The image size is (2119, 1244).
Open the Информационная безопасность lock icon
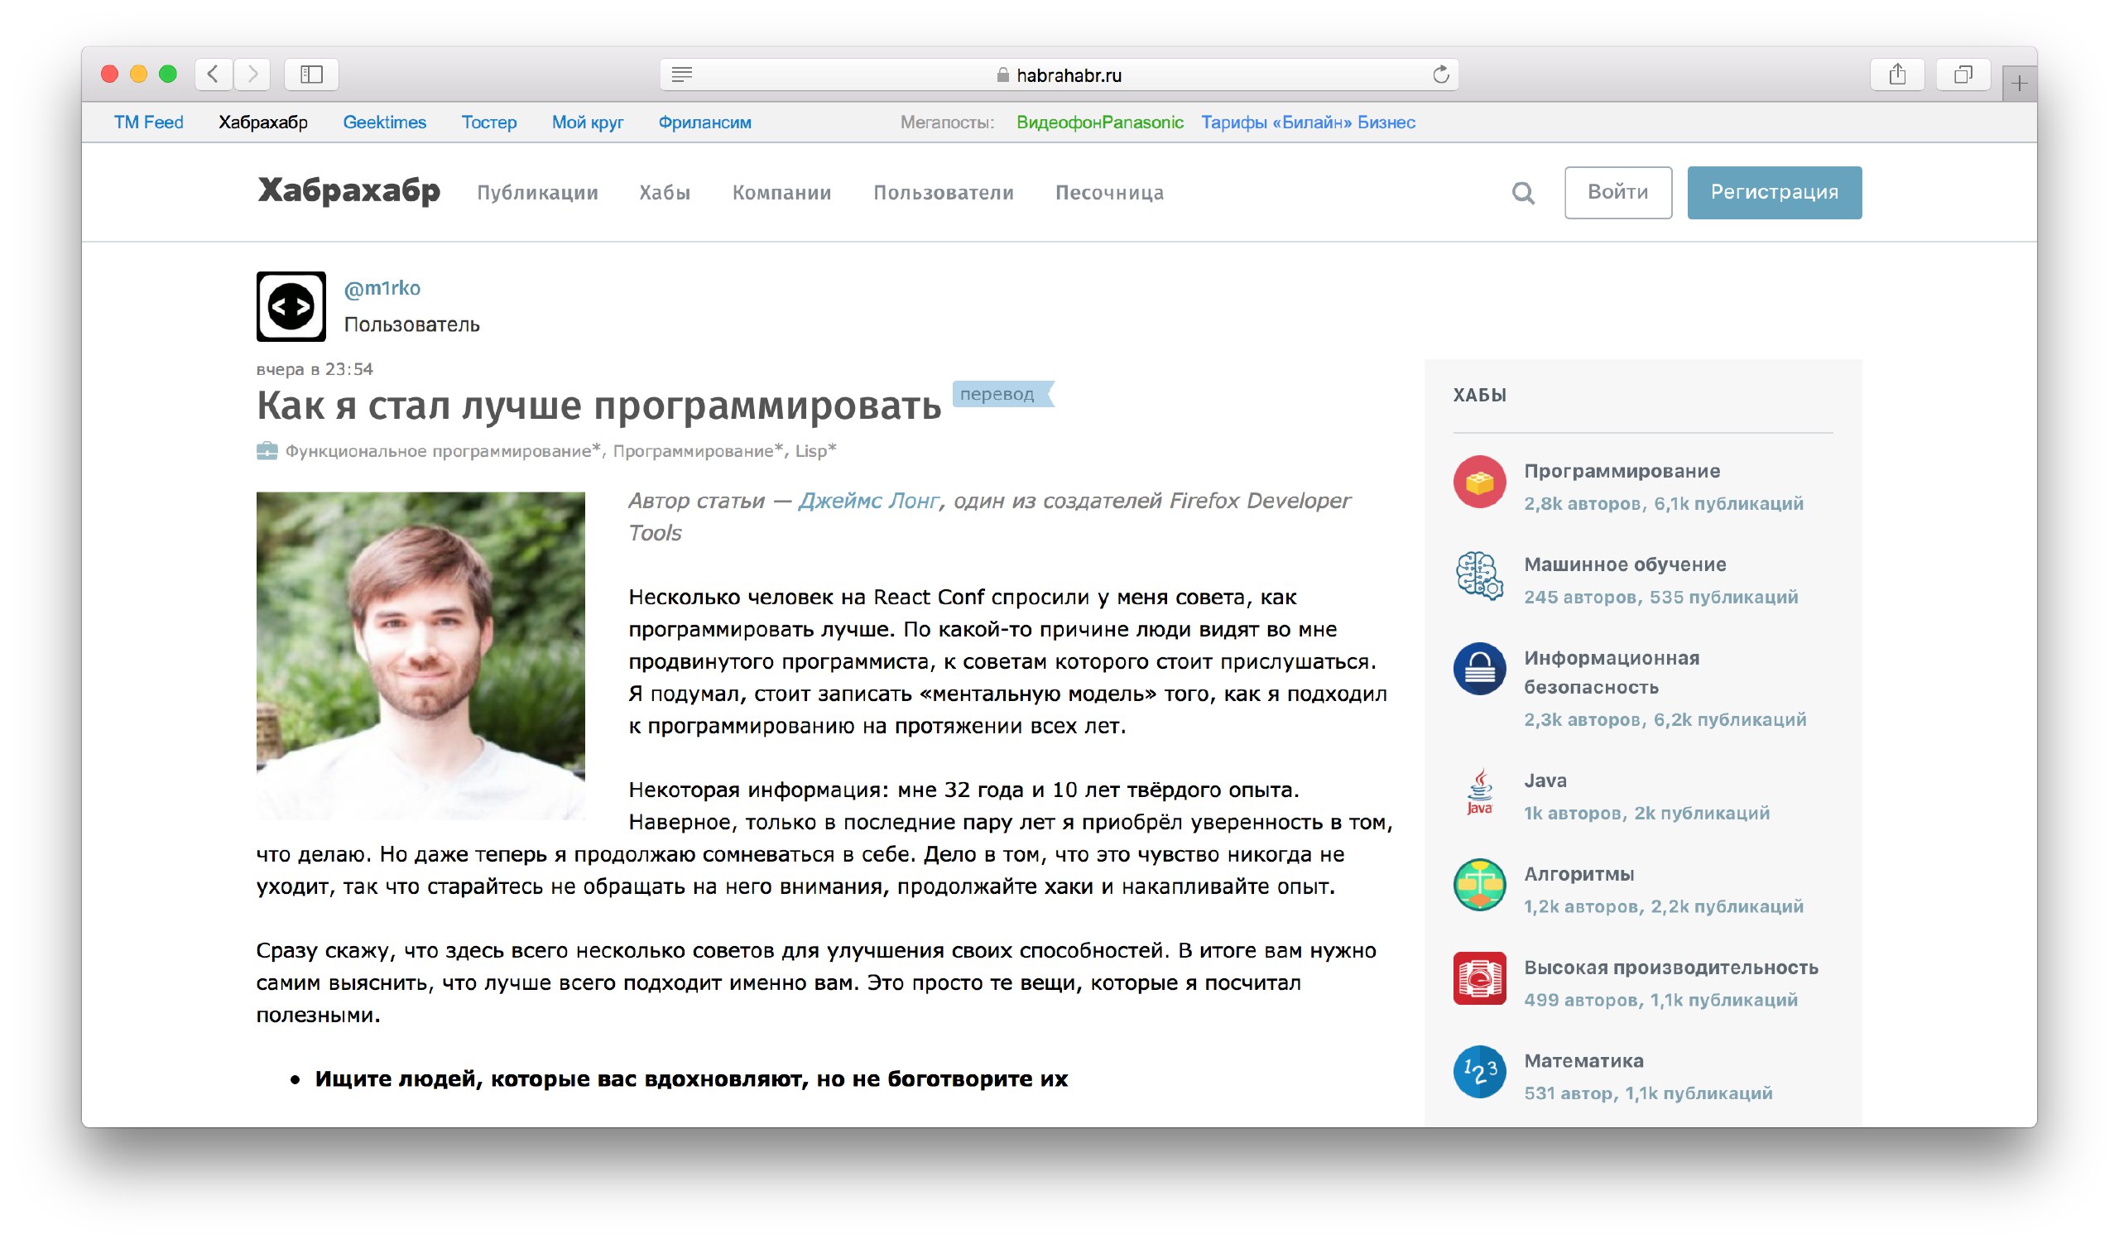1479,668
